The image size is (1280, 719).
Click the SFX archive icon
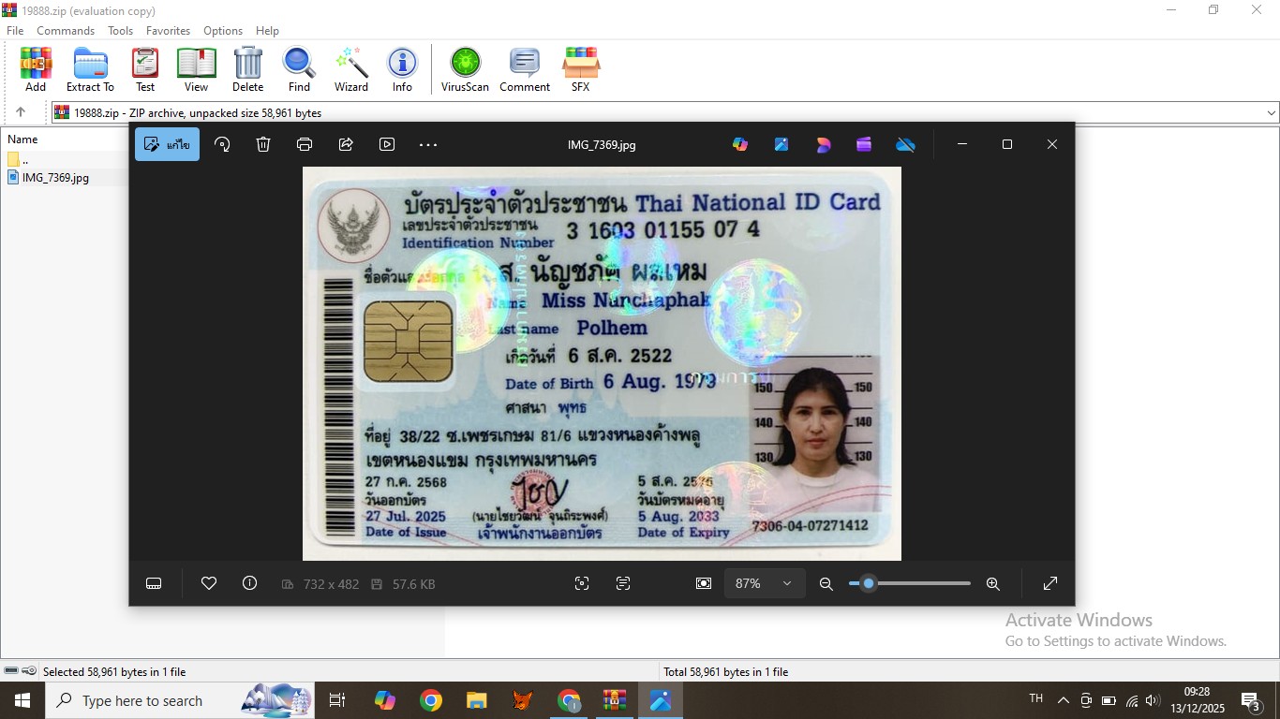[x=580, y=70]
